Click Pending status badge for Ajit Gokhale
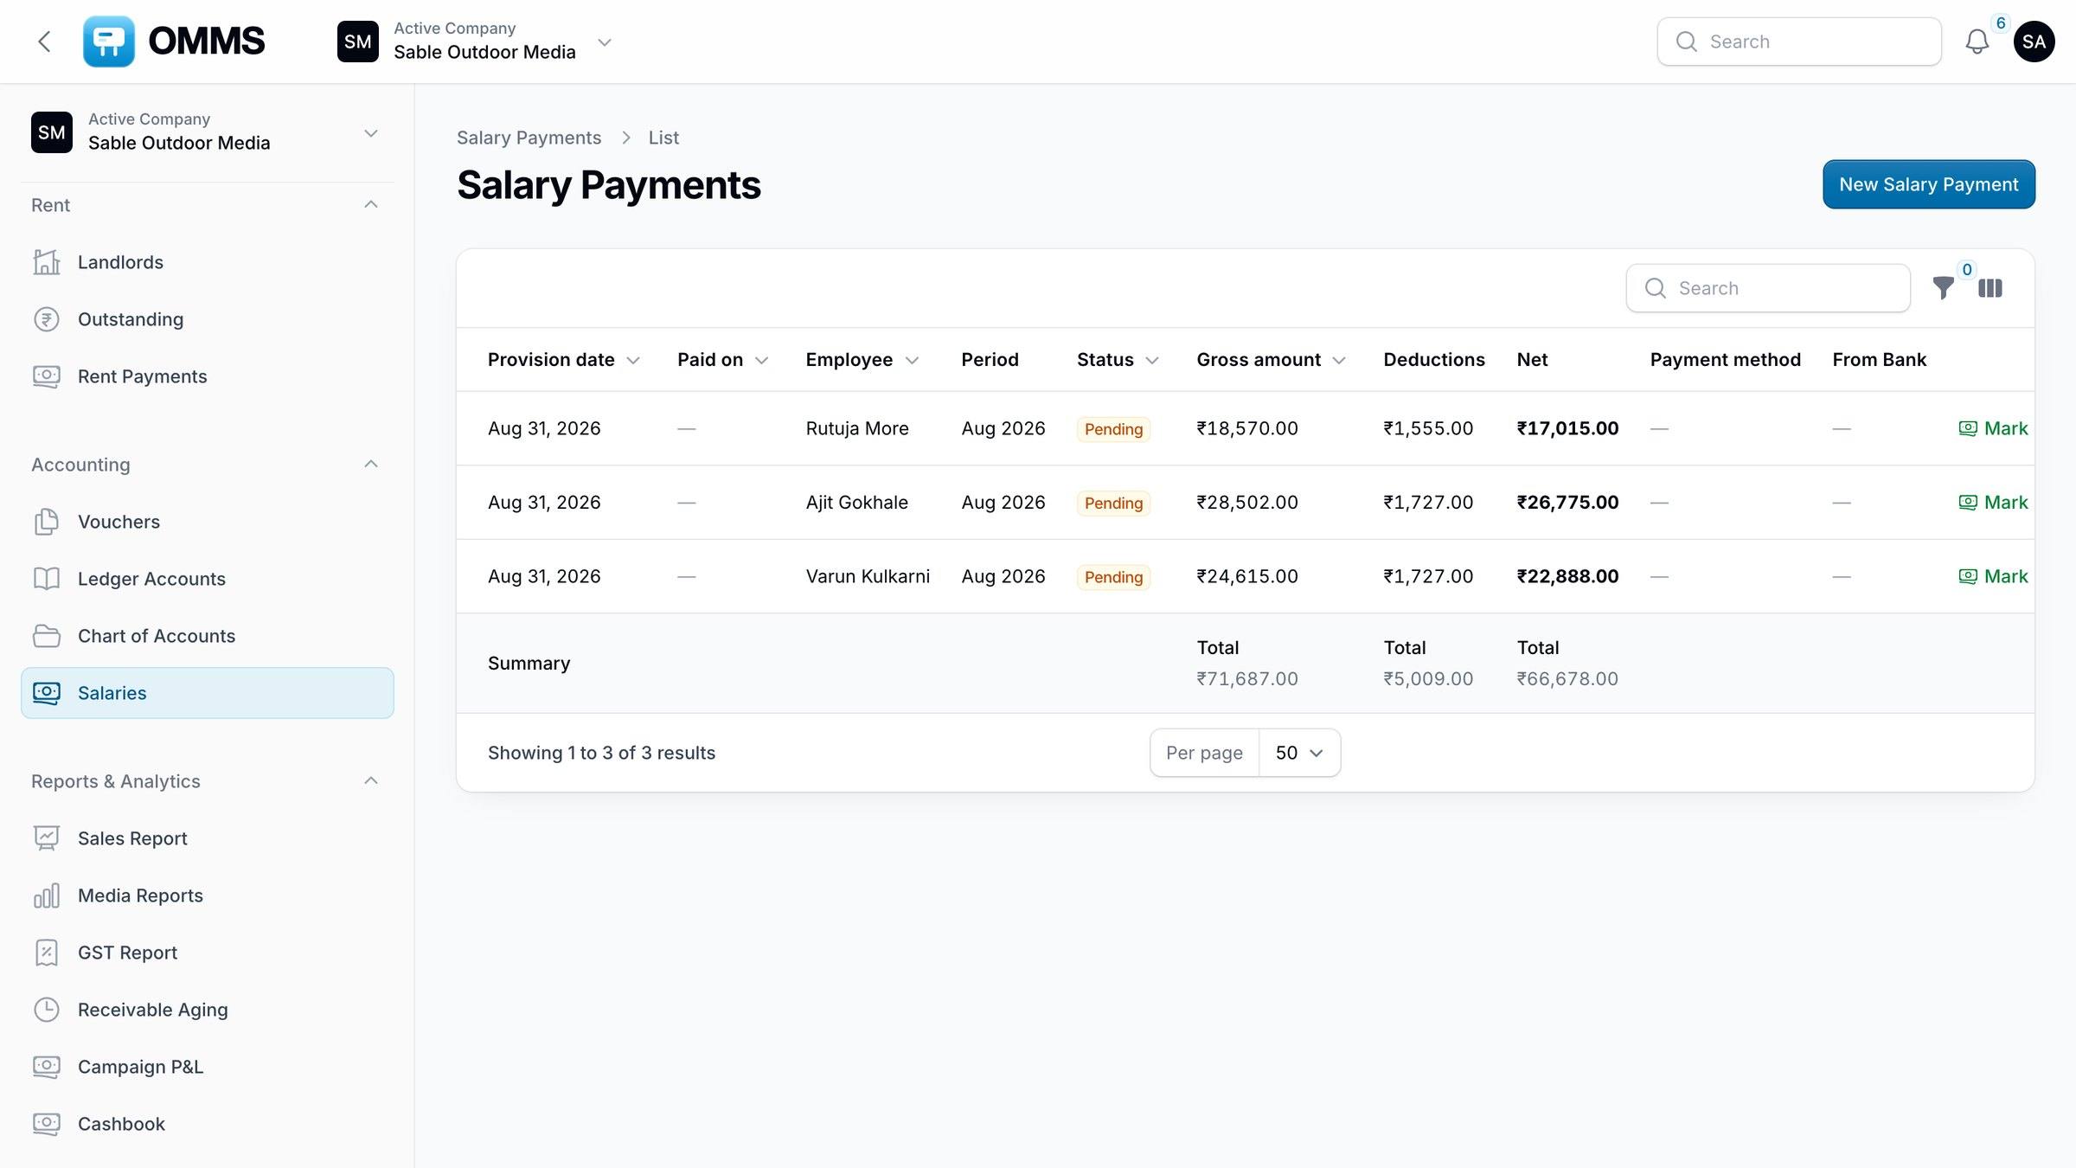The height and width of the screenshot is (1168, 2076). 1113,504
